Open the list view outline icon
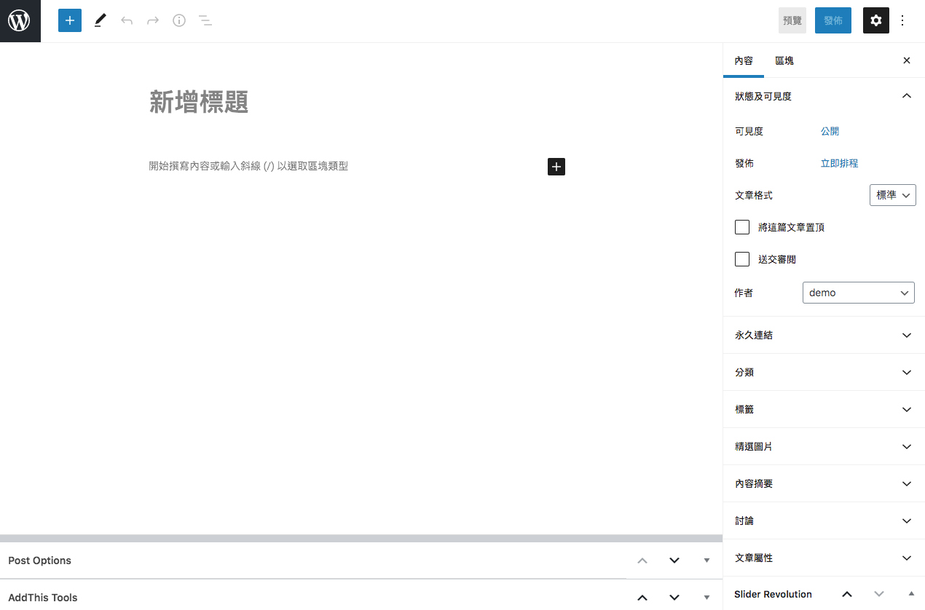The width and height of the screenshot is (925, 610). pos(205,20)
